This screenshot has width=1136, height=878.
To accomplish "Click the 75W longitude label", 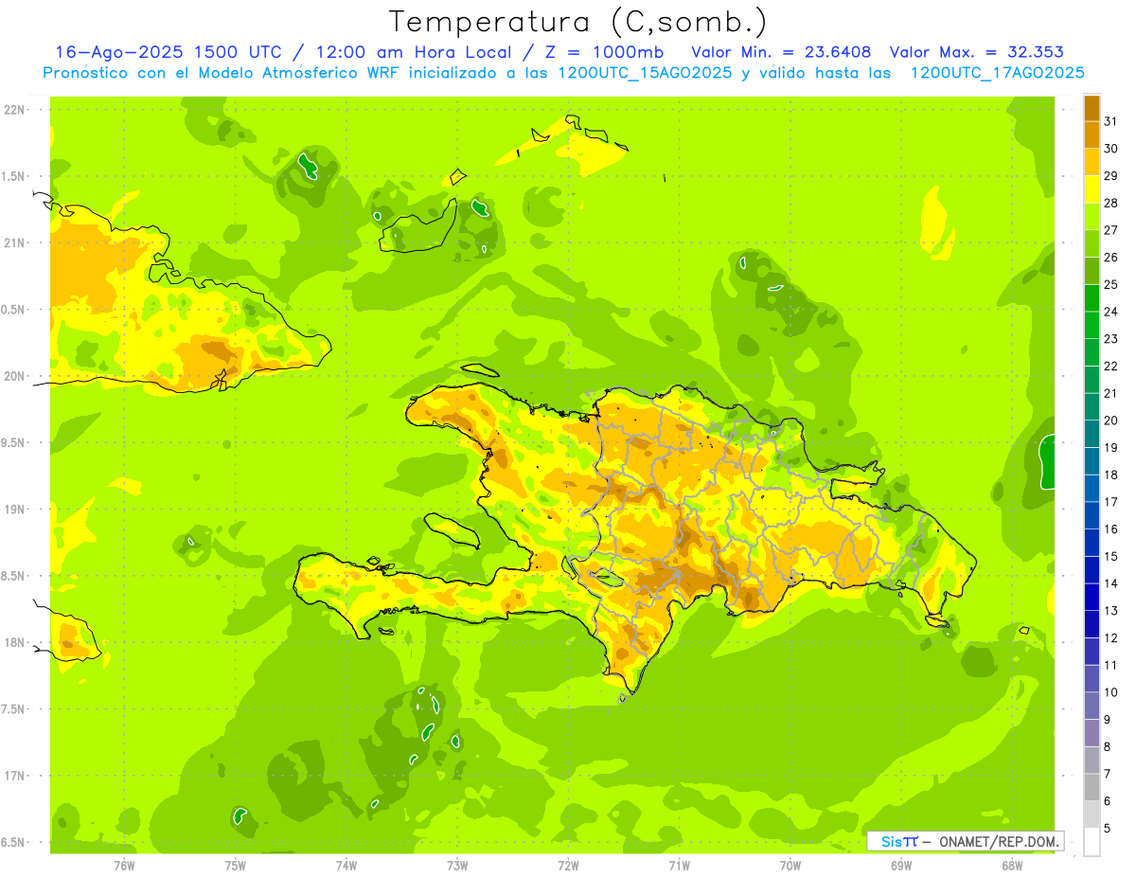I will [x=235, y=865].
